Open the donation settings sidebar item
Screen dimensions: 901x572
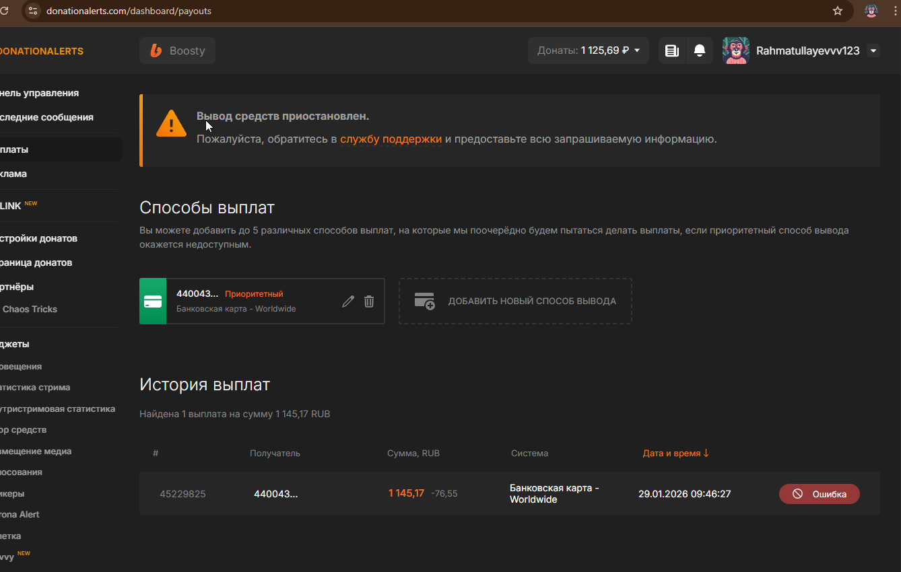point(38,238)
